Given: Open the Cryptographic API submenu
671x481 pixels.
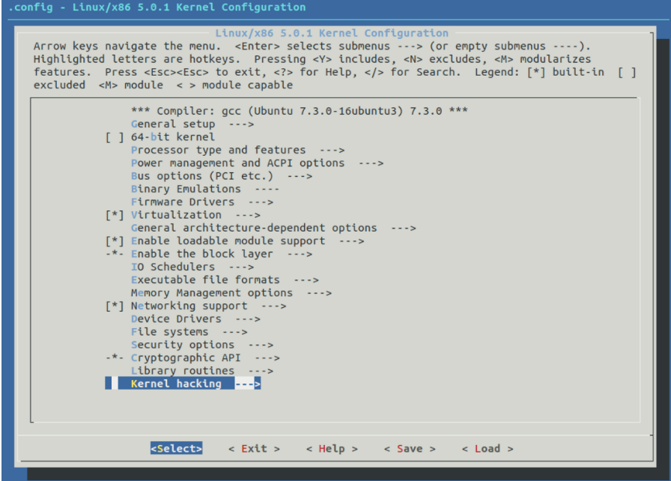Looking at the screenshot, I should (205, 358).
